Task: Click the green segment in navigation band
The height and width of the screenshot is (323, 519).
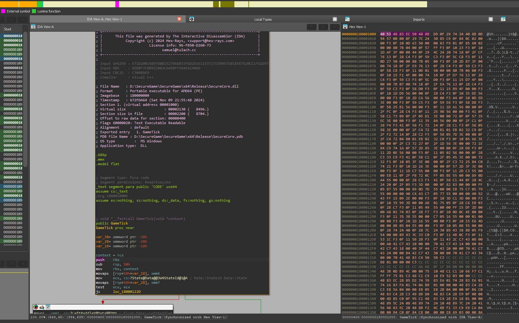Action: 40,4
